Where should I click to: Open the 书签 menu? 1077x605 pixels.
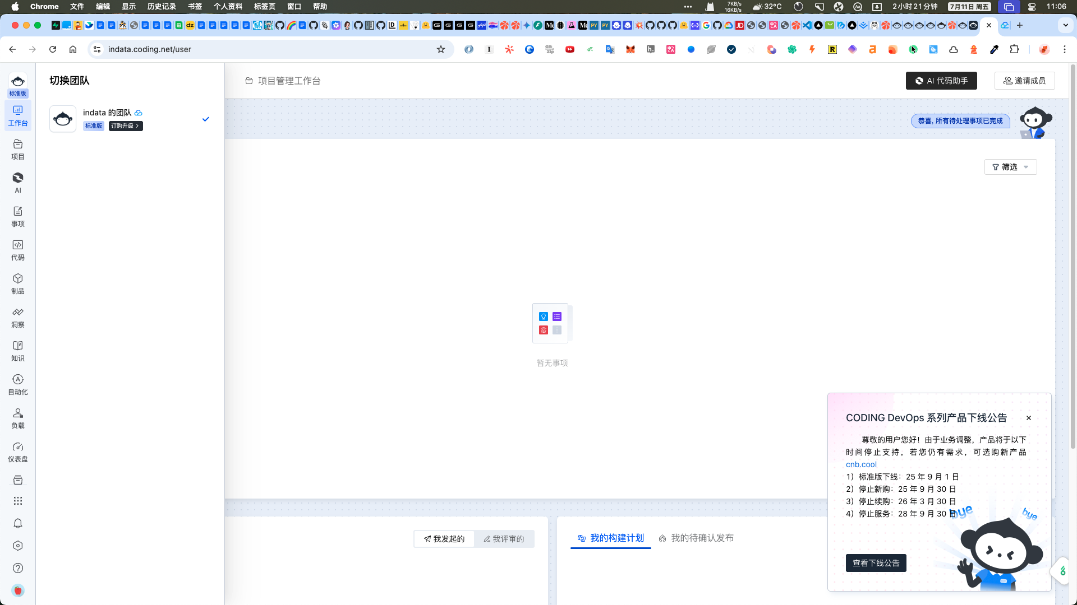pyautogui.click(x=195, y=7)
